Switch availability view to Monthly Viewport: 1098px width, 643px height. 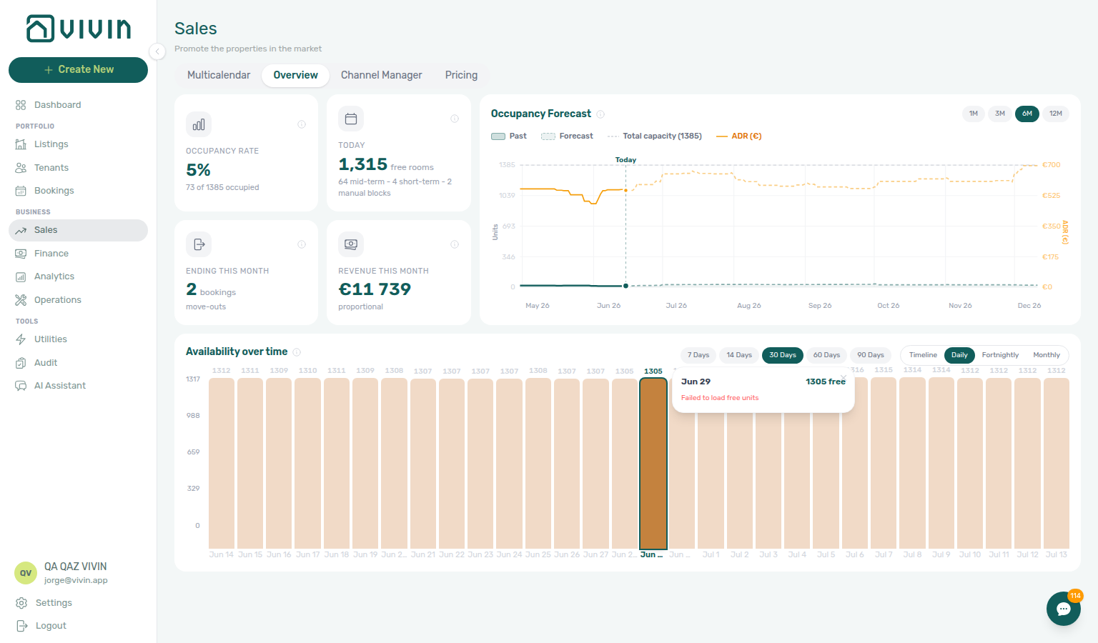(1047, 355)
